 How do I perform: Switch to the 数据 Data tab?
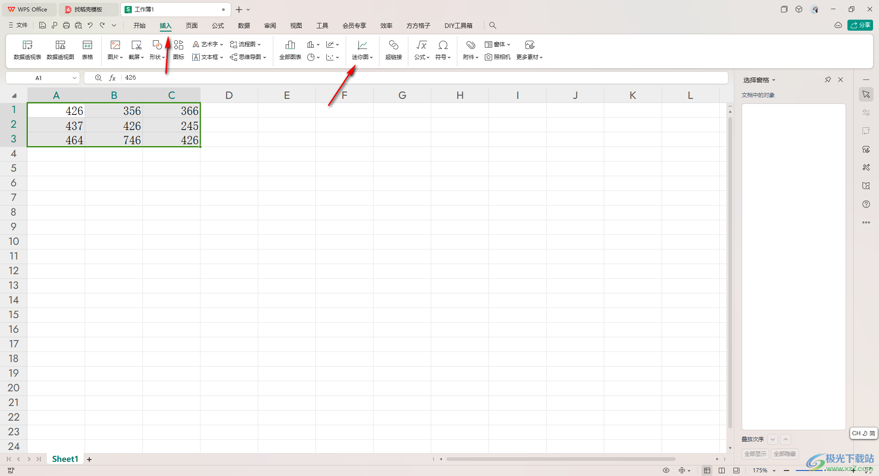click(244, 26)
